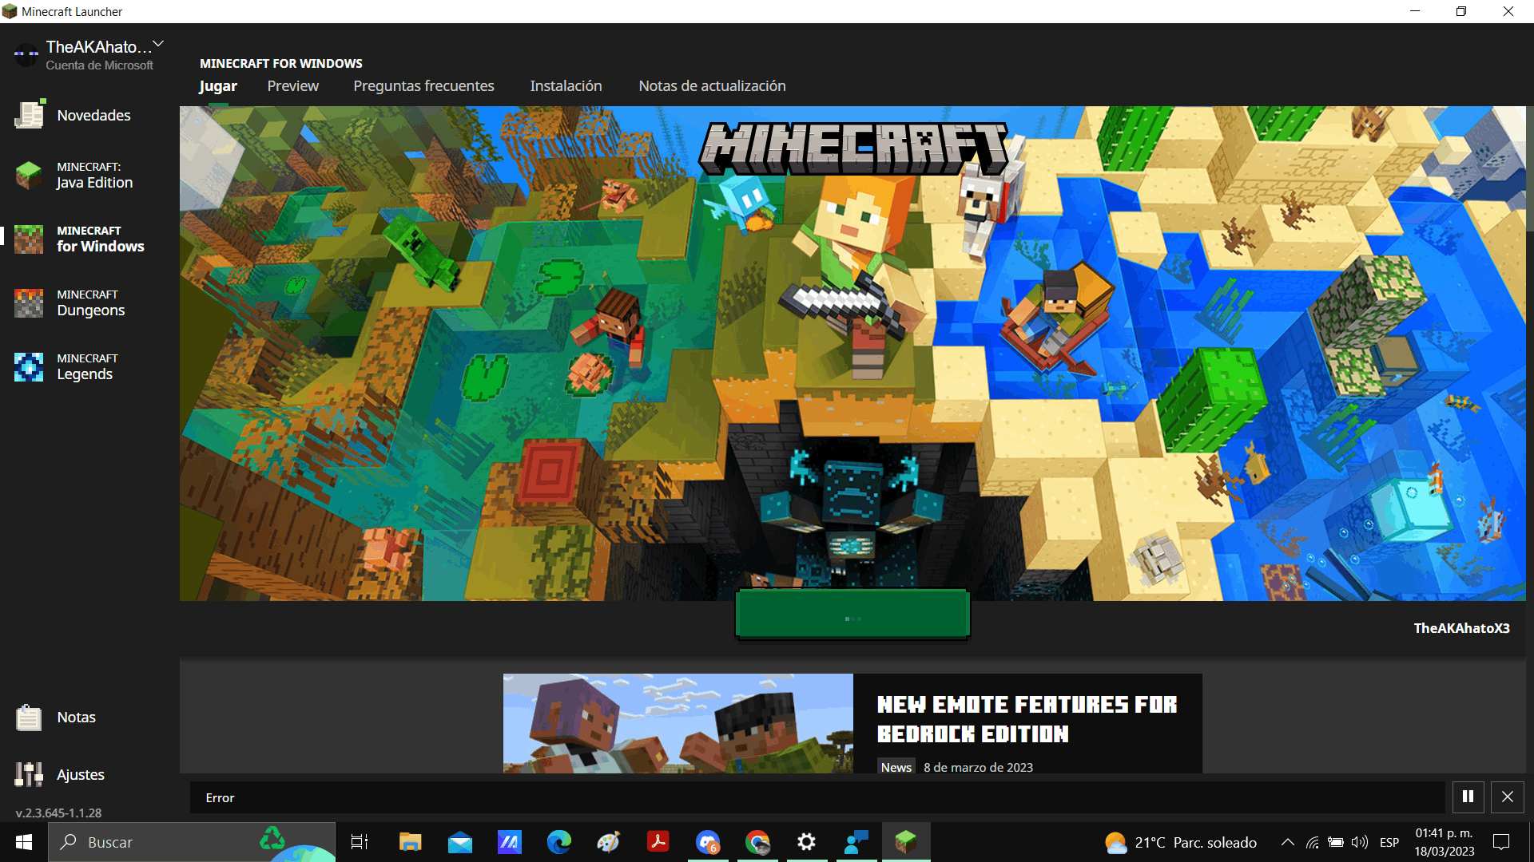This screenshot has width=1534, height=862.
Task: Open the Instalación tab
Action: (x=566, y=86)
